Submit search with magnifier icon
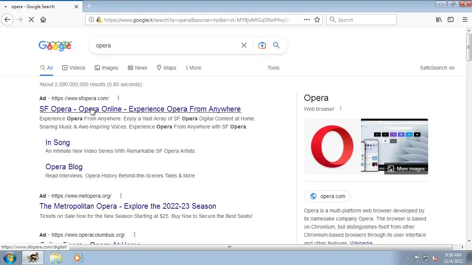Viewport: 472px width, 265px height. [276, 45]
